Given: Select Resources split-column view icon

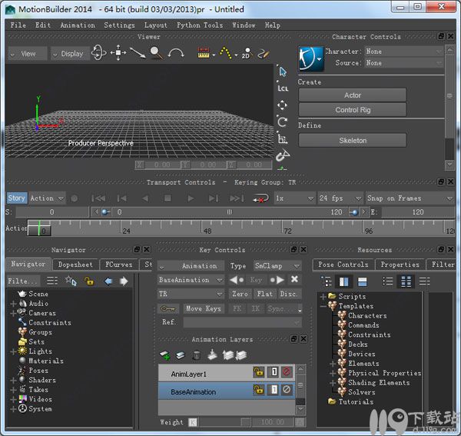Looking at the screenshot, I should pos(343,282).
